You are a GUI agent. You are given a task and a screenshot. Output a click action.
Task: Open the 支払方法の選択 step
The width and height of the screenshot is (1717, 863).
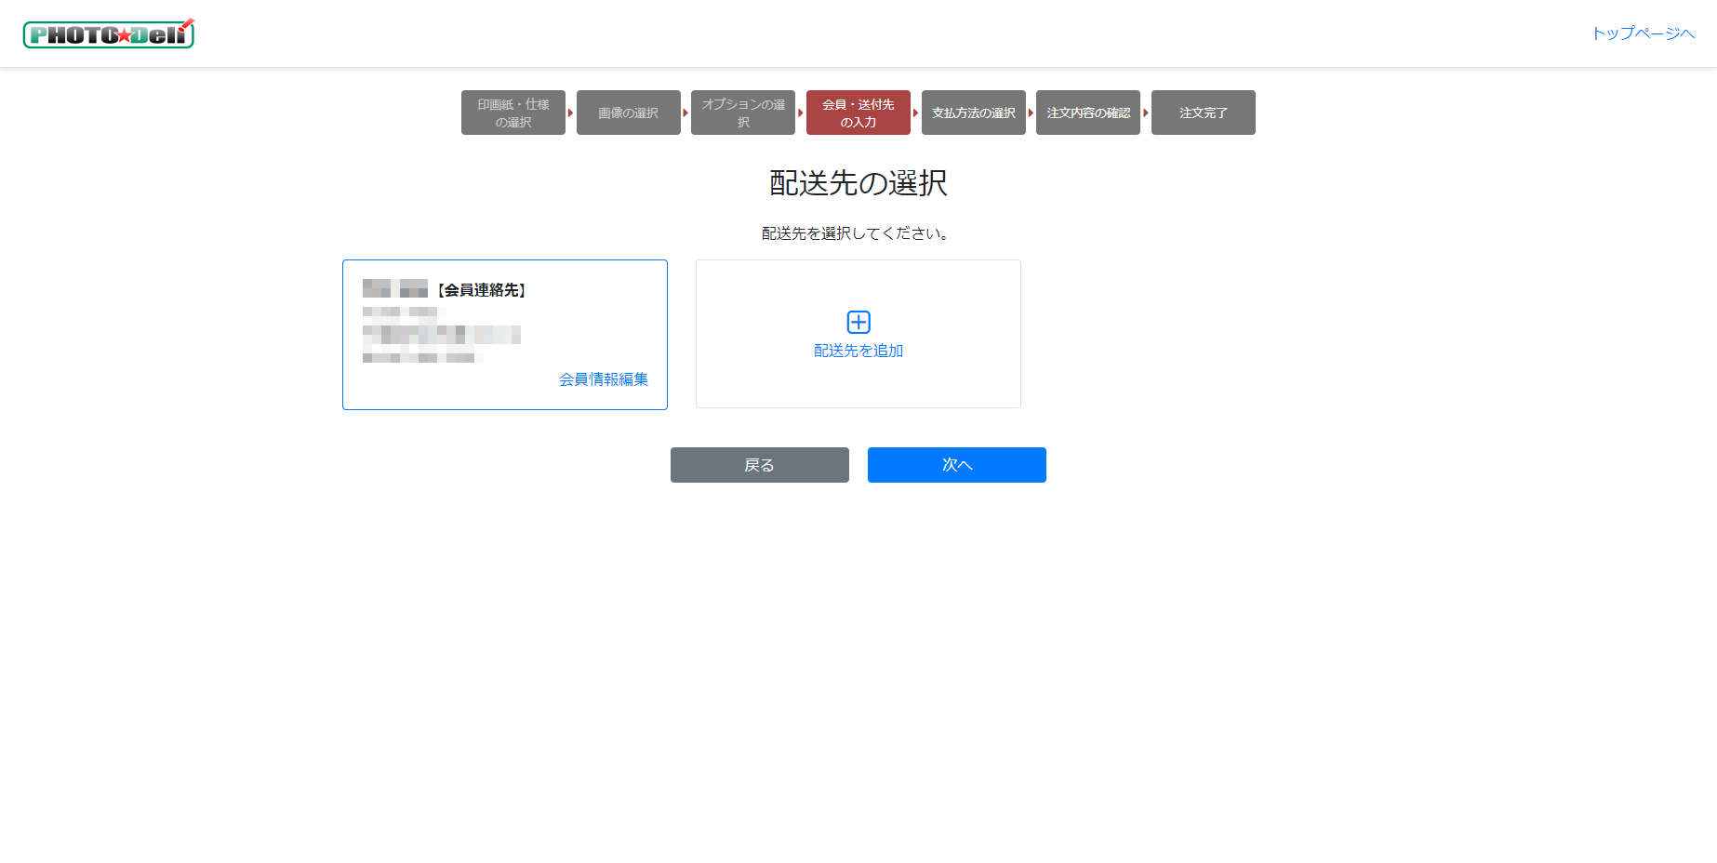tap(973, 113)
